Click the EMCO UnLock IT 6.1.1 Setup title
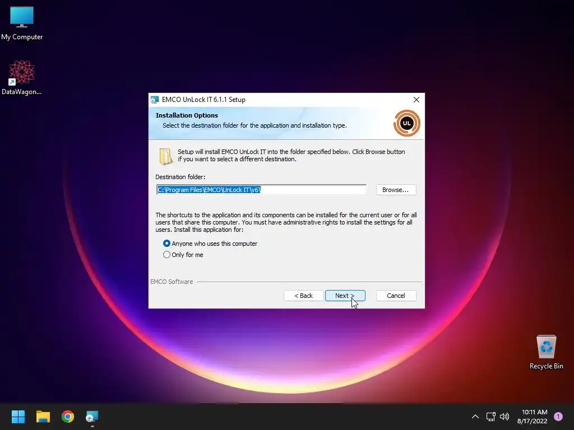The image size is (574, 430). (x=203, y=100)
